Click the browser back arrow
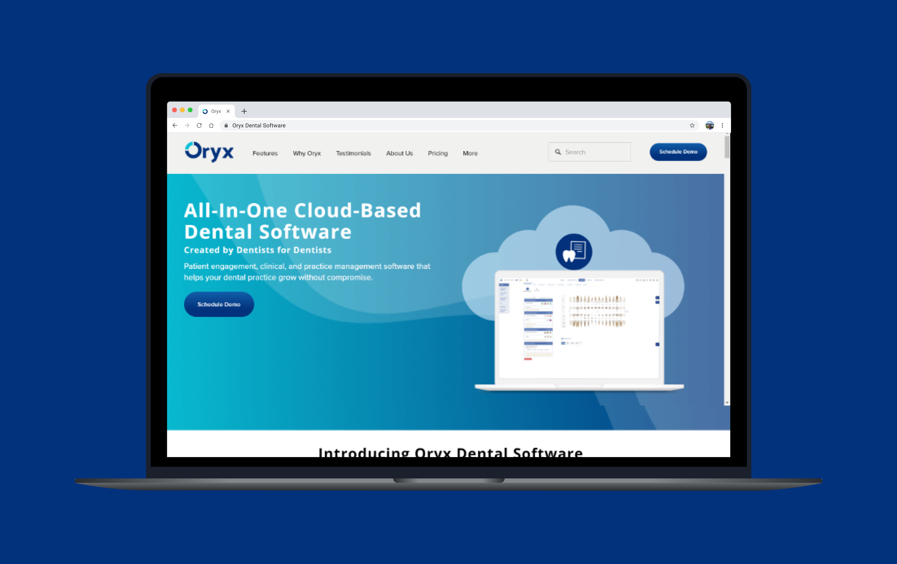The image size is (897, 564). pos(175,126)
